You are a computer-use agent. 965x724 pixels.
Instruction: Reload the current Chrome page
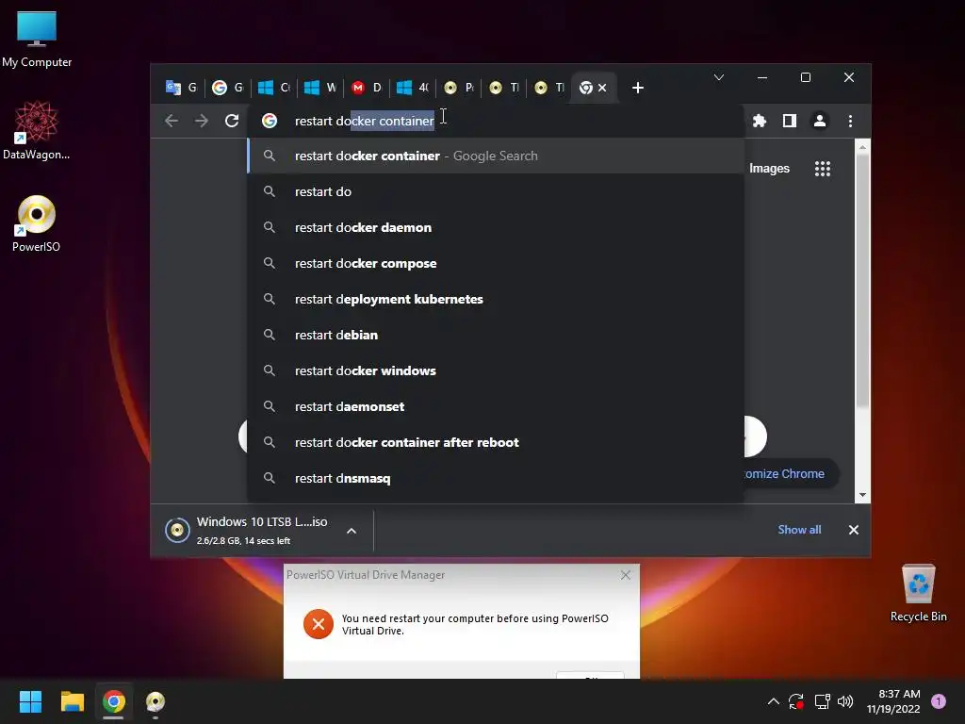point(232,121)
